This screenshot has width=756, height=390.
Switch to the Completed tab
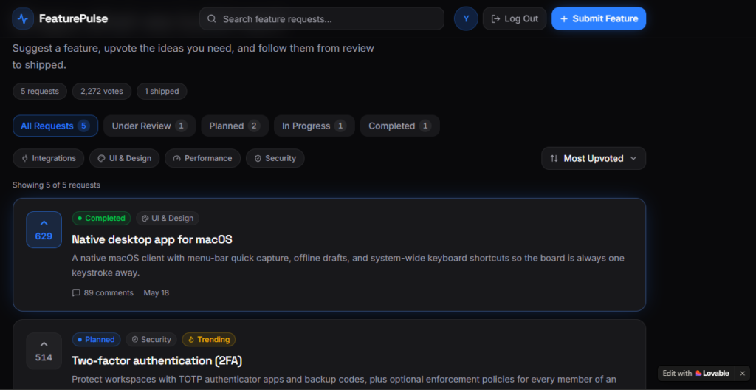pyautogui.click(x=399, y=126)
